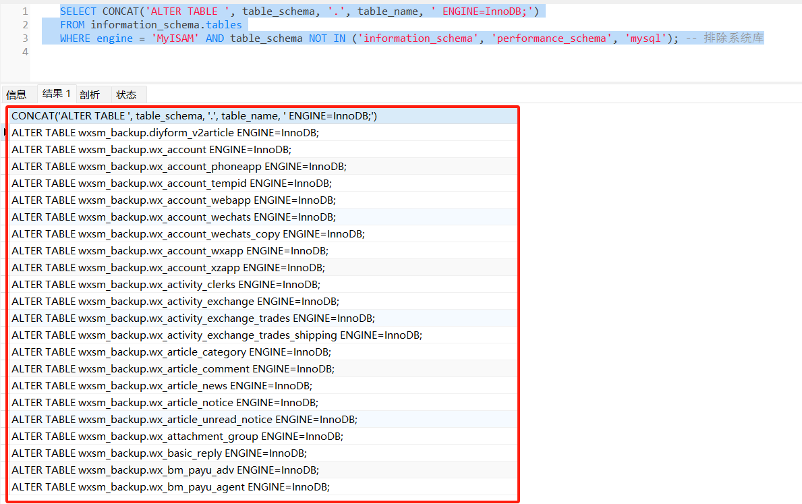Image resolution: width=802 pixels, height=504 pixels.
Task: Click the wx_attachment_group result row
Action: click(x=264, y=437)
